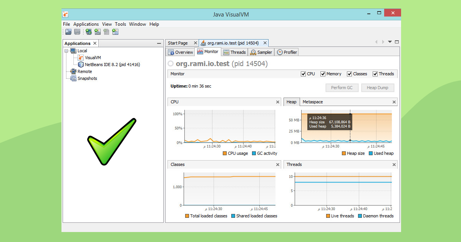Open the Threads tab next to Monitor
461x242 pixels.
[x=234, y=52]
